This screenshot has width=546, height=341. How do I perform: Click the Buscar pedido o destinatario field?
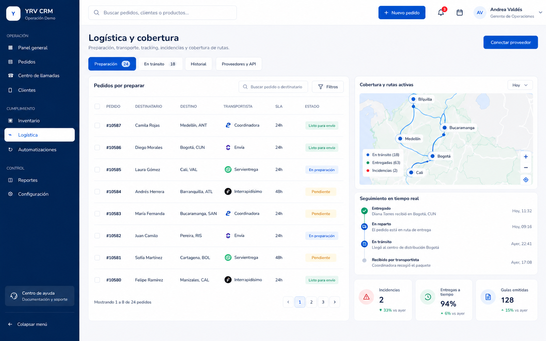tap(273, 87)
